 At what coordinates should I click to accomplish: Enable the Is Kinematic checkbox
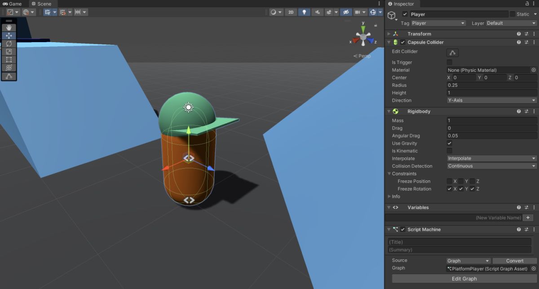pos(450,151)
